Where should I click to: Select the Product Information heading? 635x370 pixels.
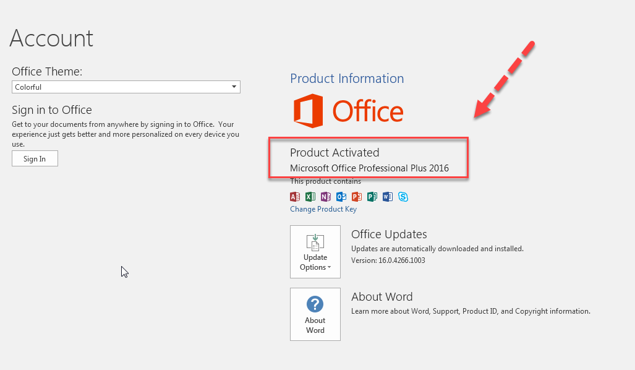(x=347, y=79)
